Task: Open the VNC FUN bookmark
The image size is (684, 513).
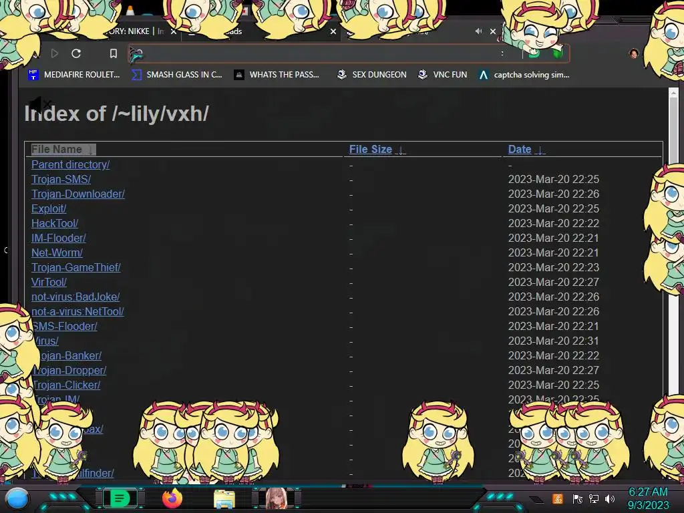Action: (442, 75)
